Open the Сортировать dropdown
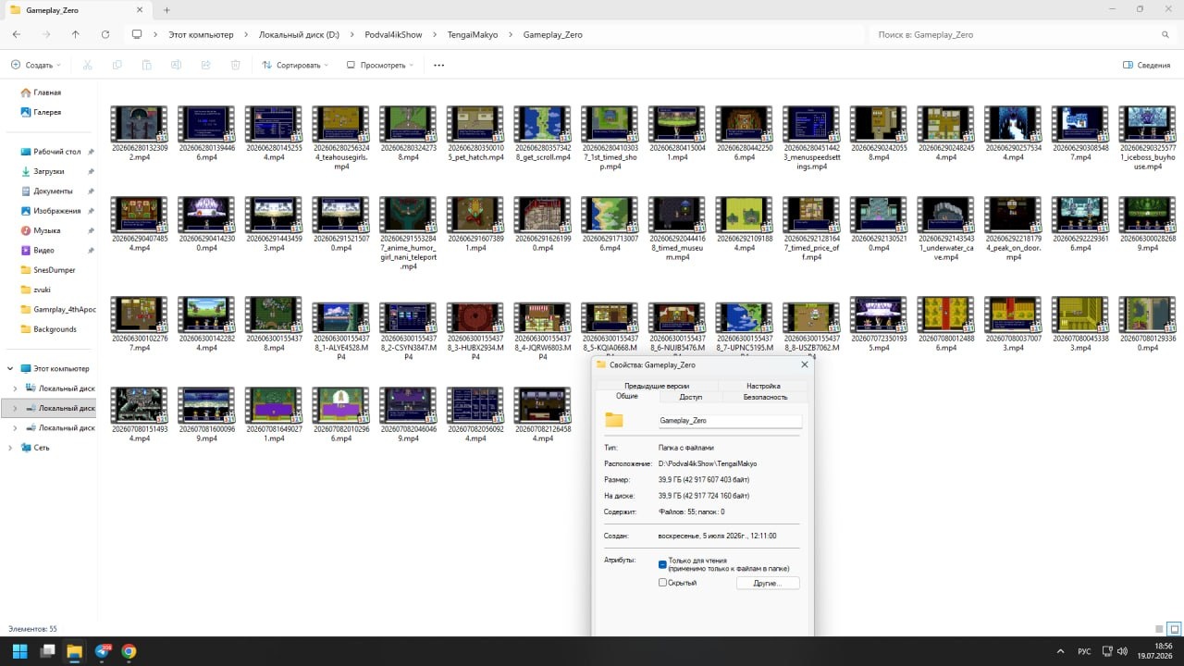Viewport: 1184px width, 666px height. pos(295,66)
